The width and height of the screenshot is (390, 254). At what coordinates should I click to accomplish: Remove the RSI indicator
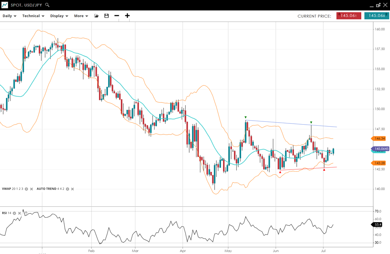click(20, 213)
